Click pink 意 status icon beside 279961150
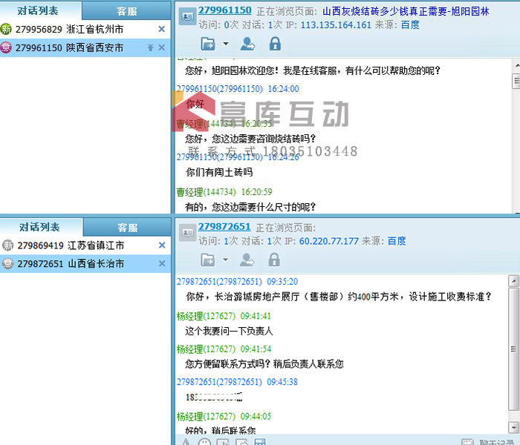 6,47
